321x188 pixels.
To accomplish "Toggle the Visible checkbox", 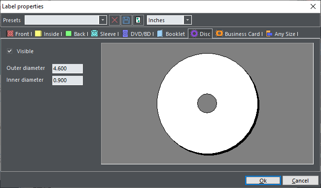I will point(10,51).
